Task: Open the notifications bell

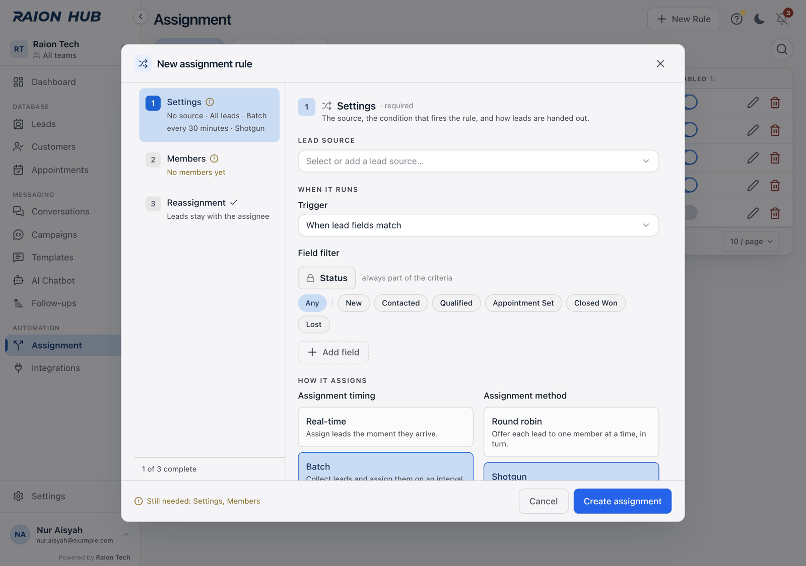Action: 782,19
